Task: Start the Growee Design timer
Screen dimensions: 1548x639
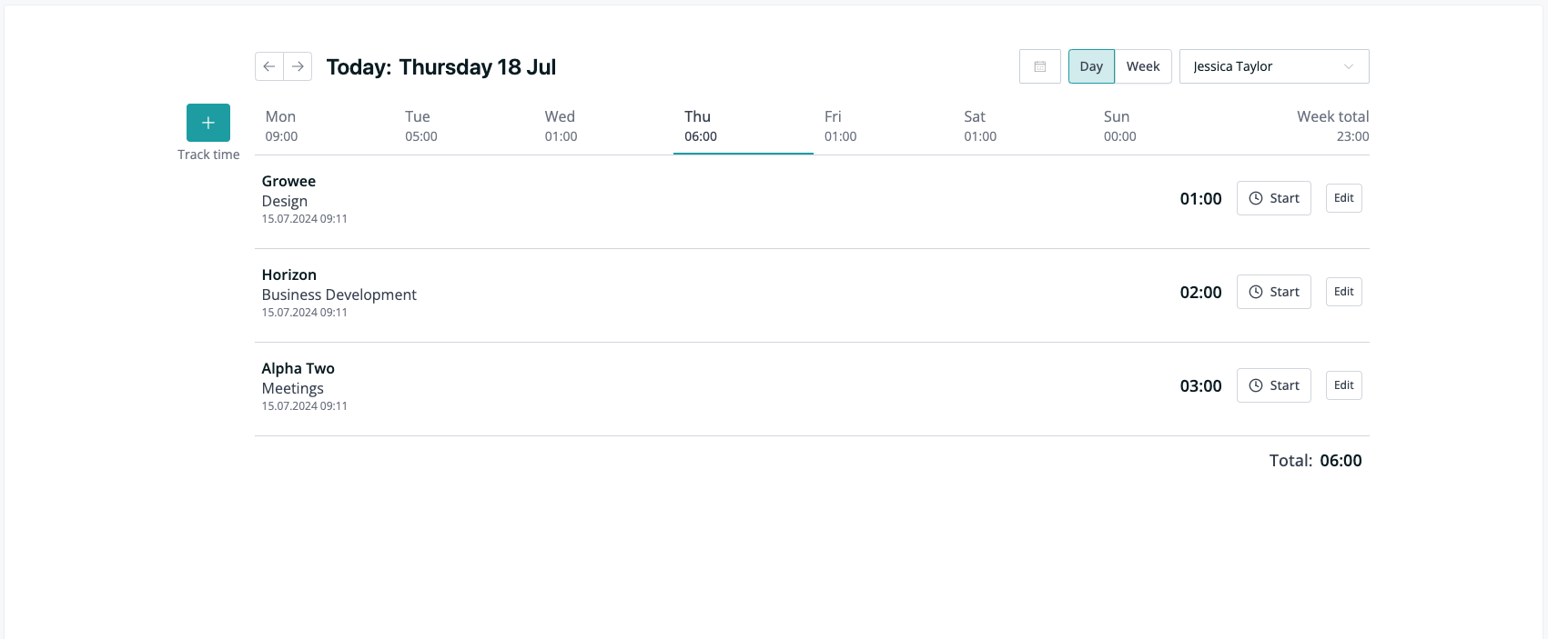Action: (x=1273, y=198)
